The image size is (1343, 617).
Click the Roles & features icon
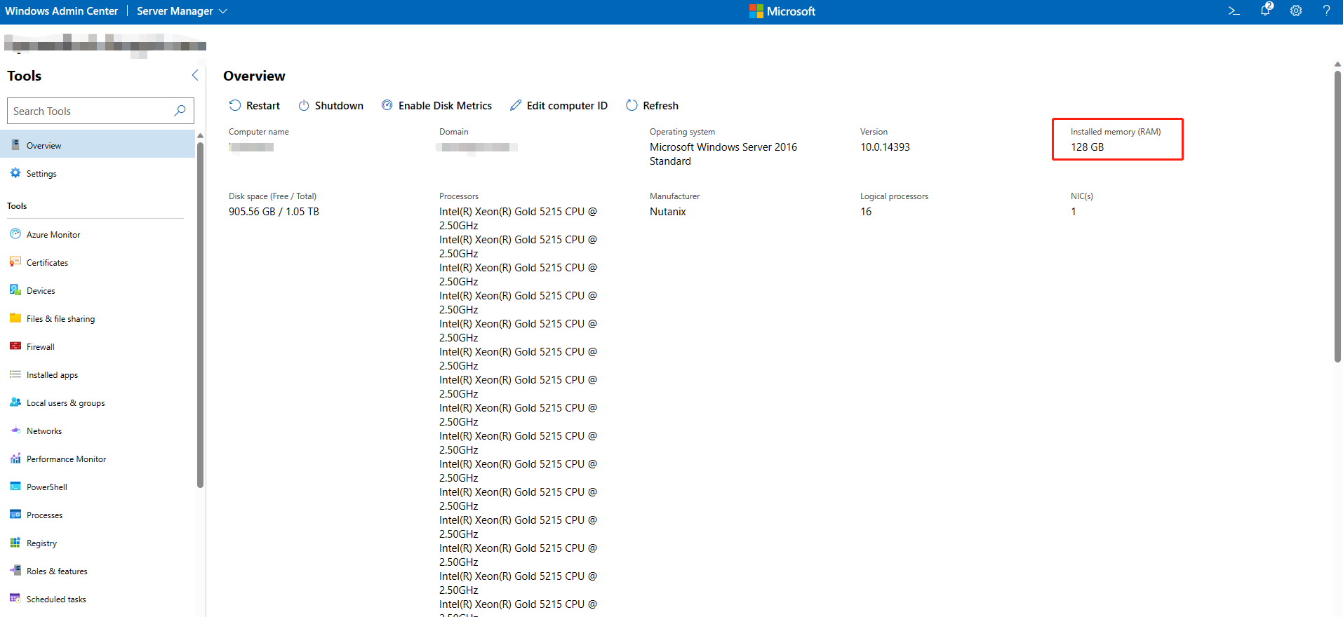click(x=15, y=571)
